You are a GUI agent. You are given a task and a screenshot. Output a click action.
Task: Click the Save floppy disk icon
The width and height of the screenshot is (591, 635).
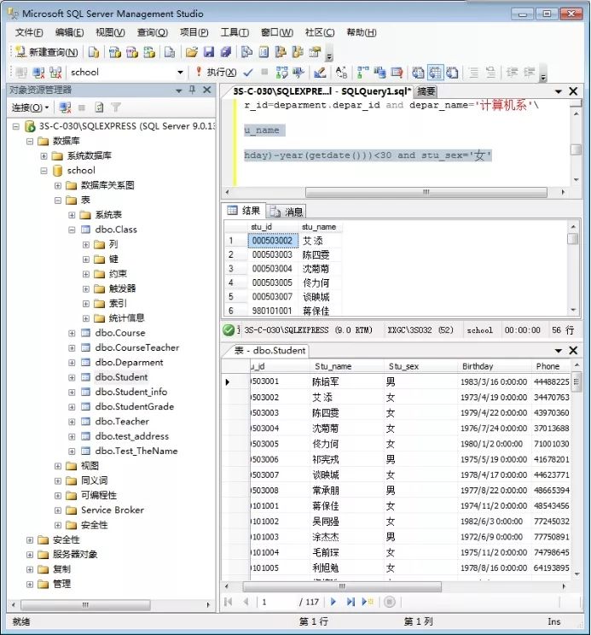click(x=209, y=52)
